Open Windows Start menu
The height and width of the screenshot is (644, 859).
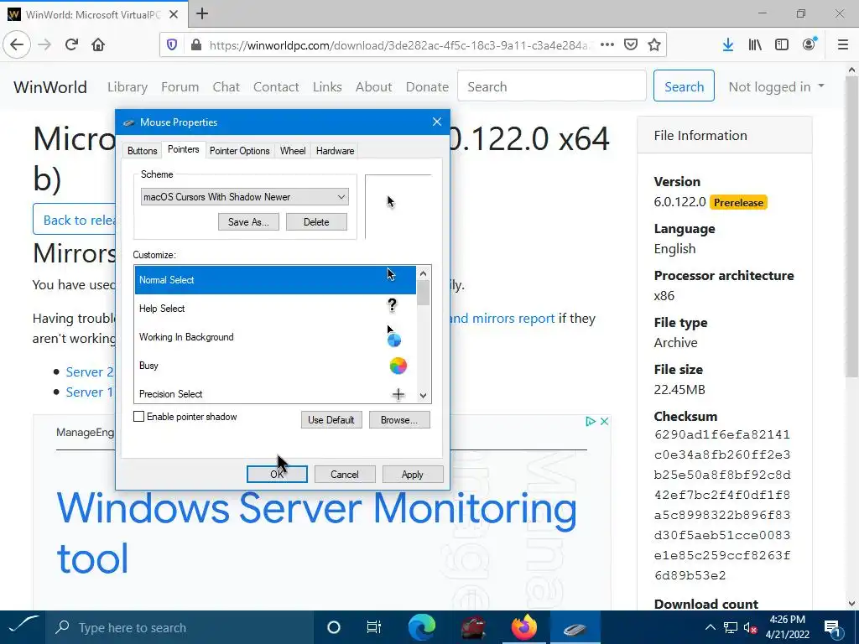coord(23,627)
